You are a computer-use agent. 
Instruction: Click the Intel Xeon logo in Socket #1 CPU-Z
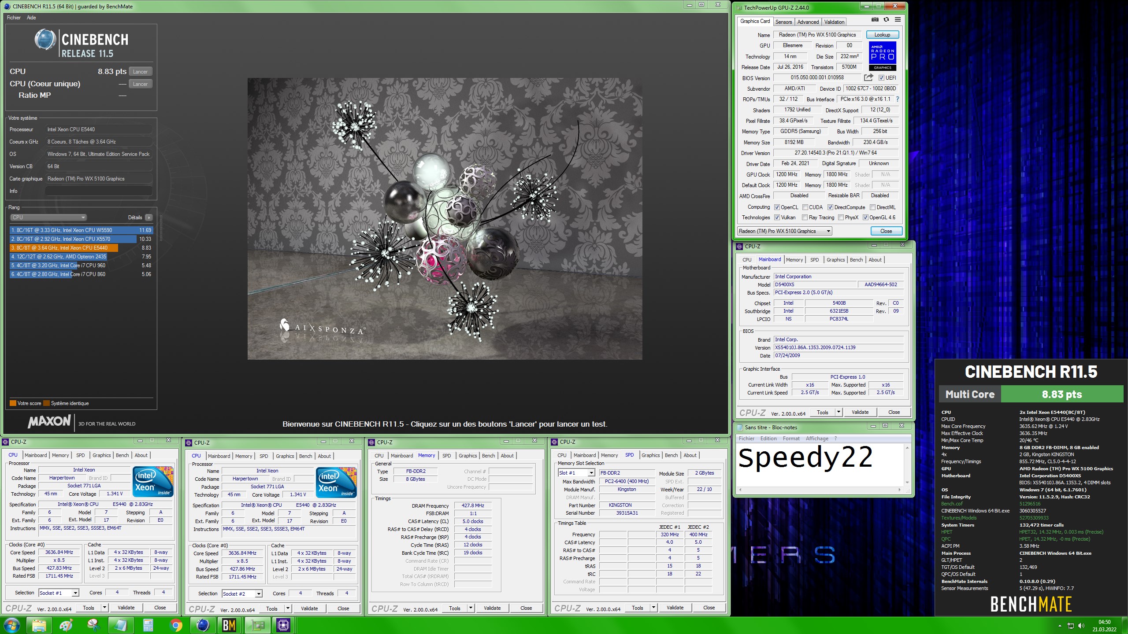point(153,482)
